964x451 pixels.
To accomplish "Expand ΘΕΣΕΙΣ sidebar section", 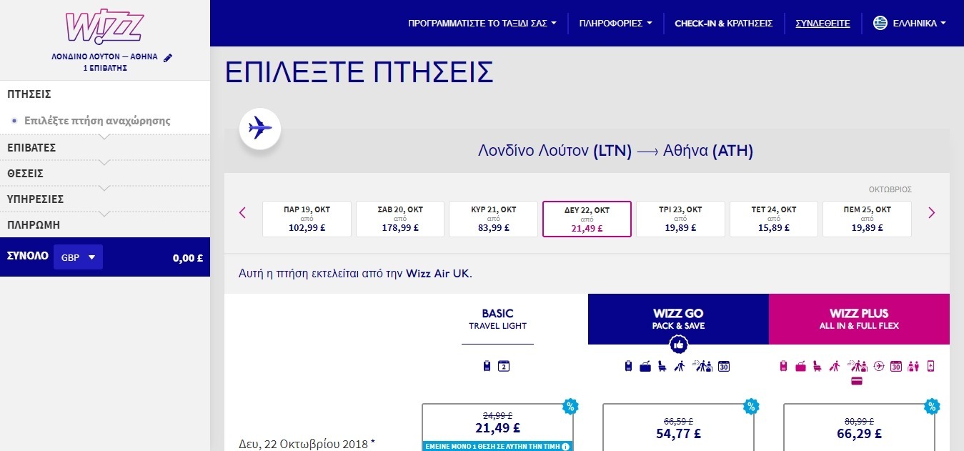I will tap(105, 173).
